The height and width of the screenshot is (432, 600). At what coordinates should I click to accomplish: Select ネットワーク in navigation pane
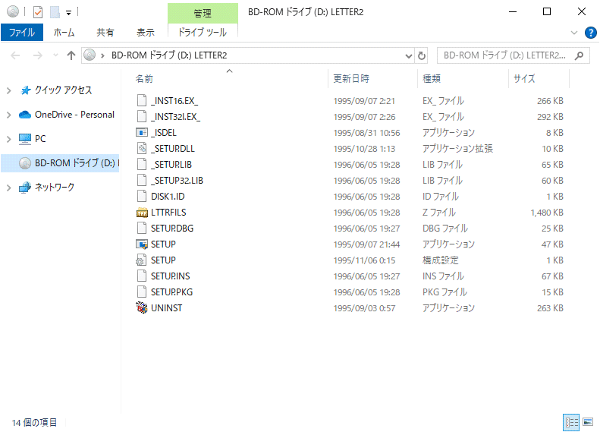(x=55, y=188)
